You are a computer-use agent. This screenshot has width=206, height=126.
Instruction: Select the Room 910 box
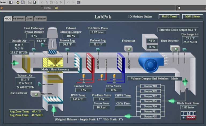click(150, 86)
